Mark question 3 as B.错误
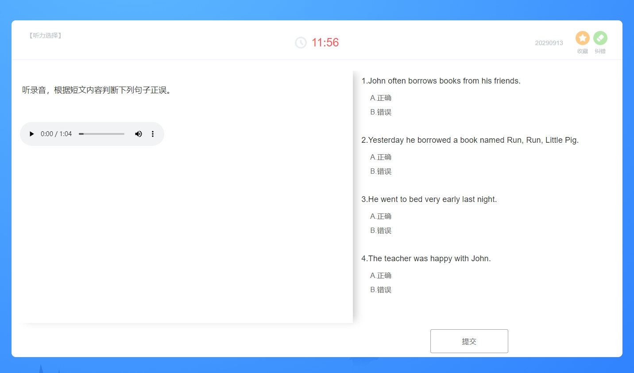The width and height of the screenshot is (634, 373). [381, 231]
